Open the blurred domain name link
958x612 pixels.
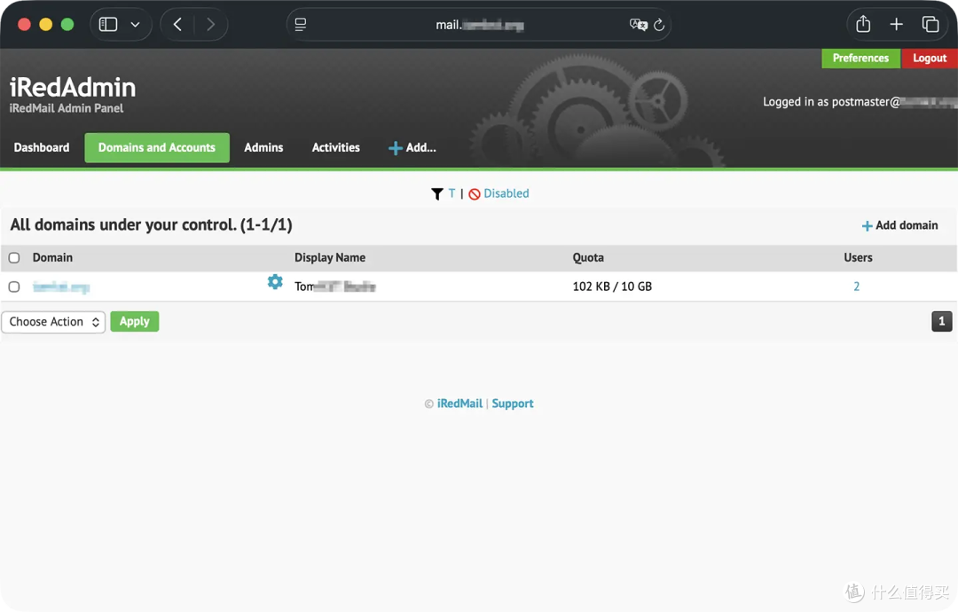coord(61,286)
